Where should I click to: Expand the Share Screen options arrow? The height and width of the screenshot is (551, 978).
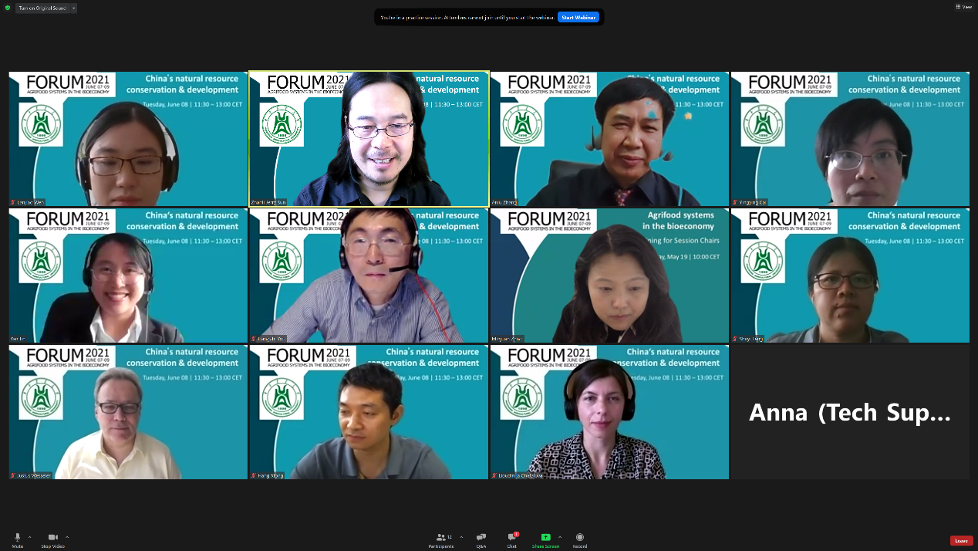click(560, 537)
